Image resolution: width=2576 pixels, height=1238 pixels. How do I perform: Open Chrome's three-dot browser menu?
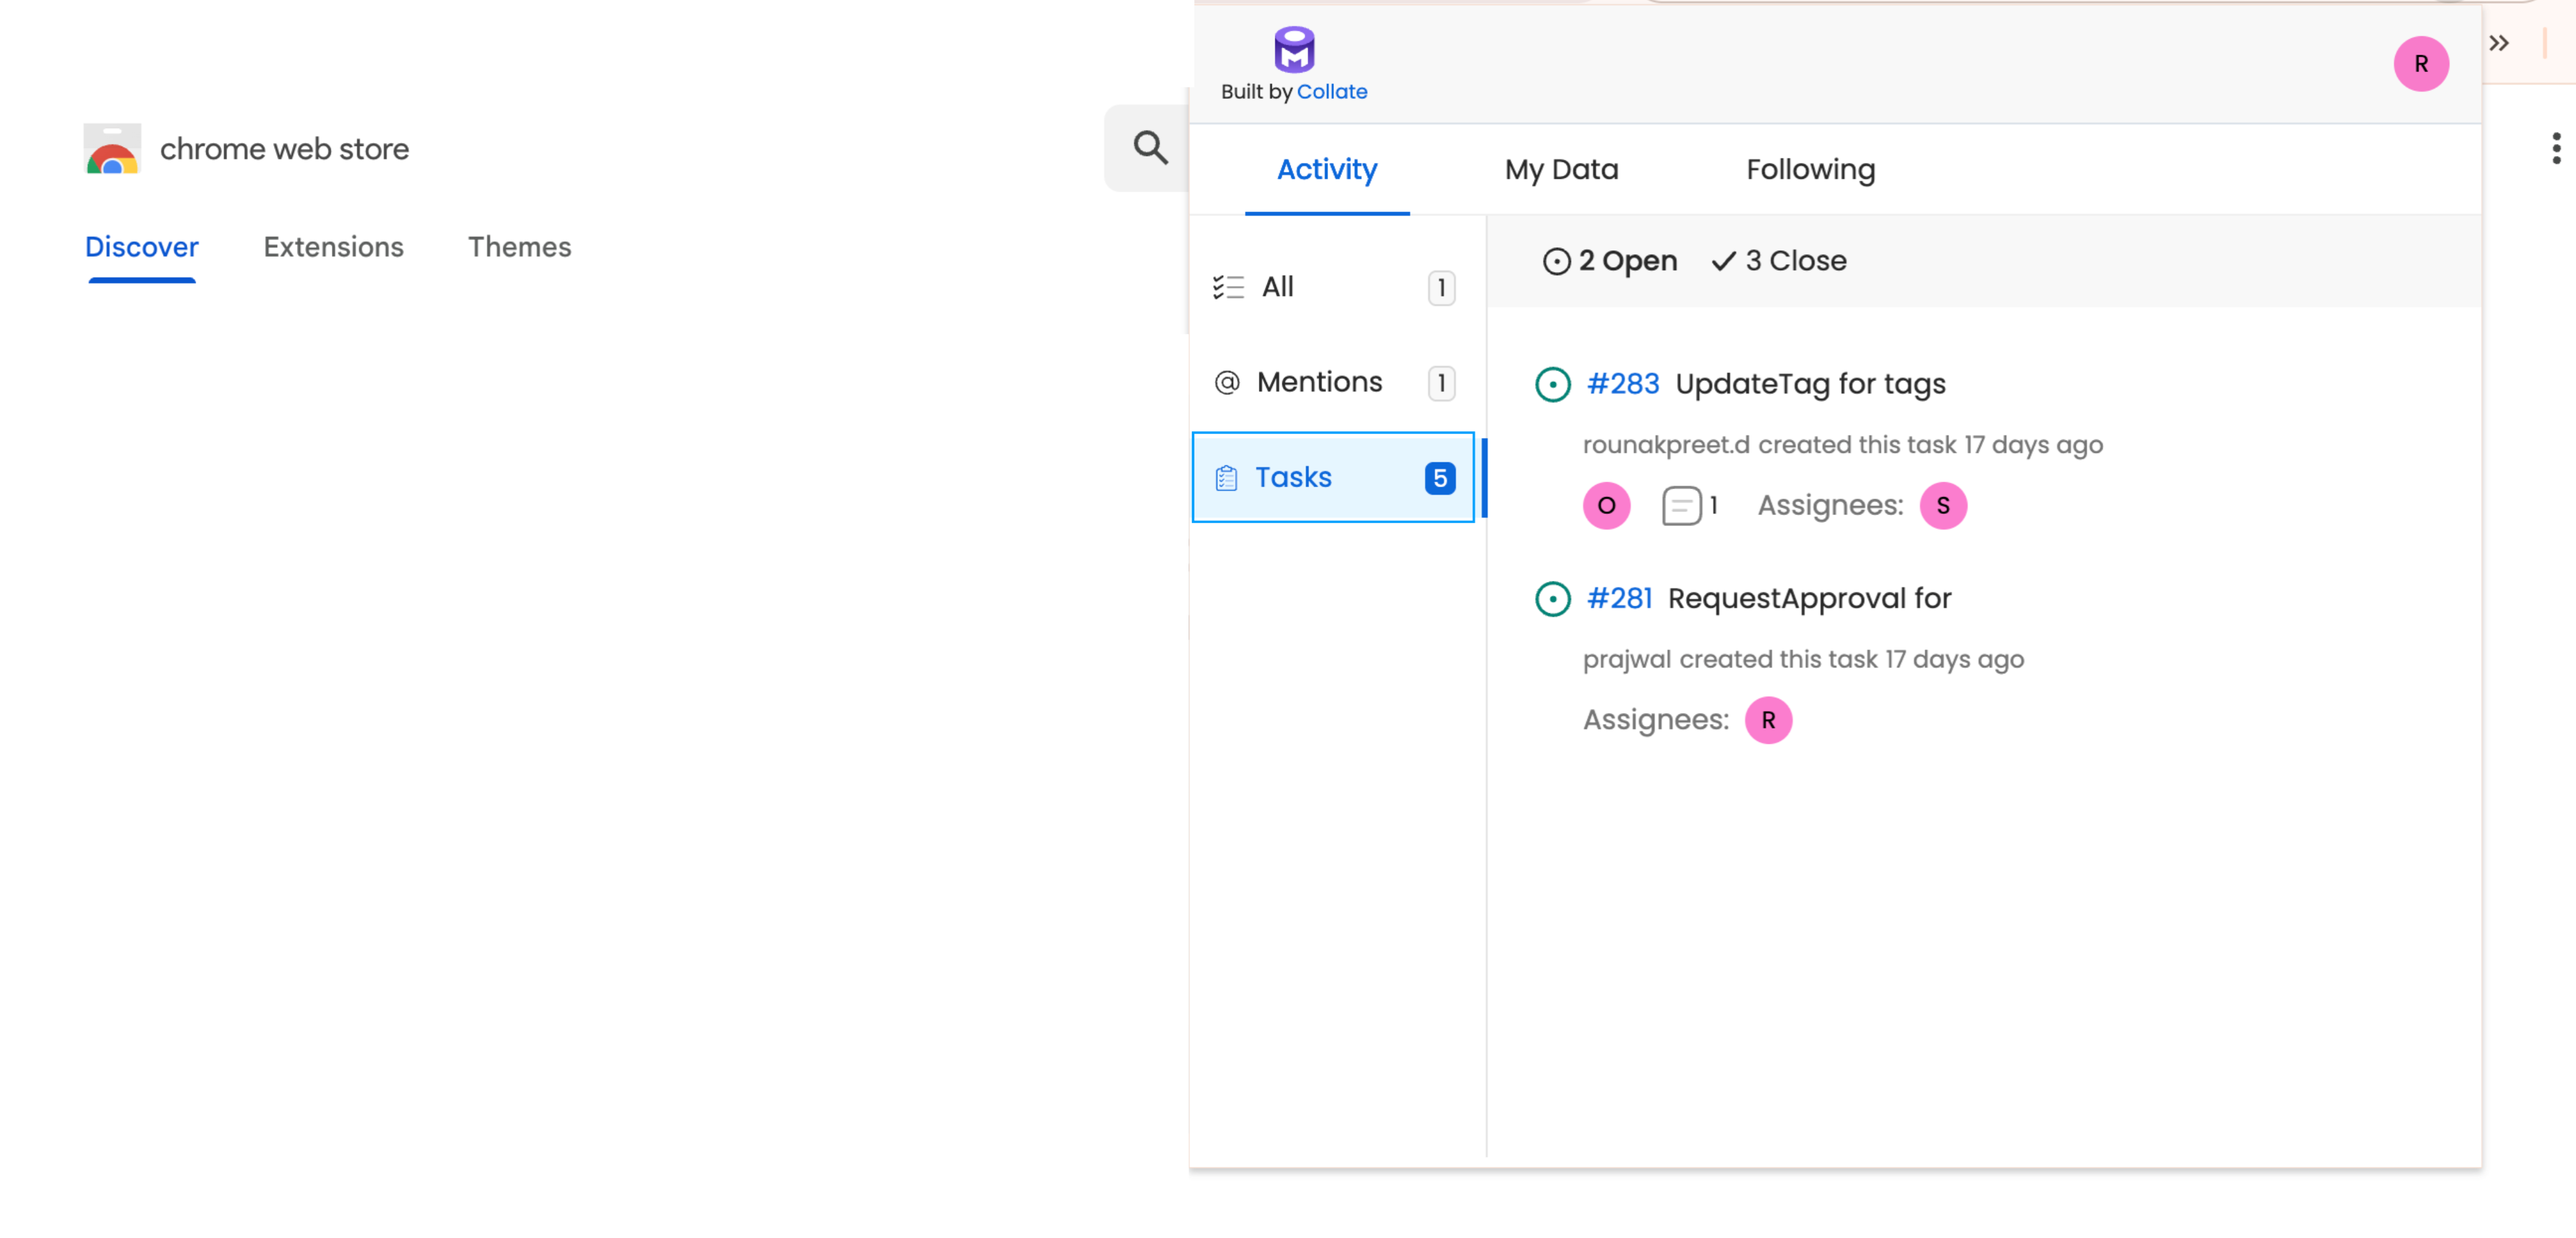pos(2556,147)
